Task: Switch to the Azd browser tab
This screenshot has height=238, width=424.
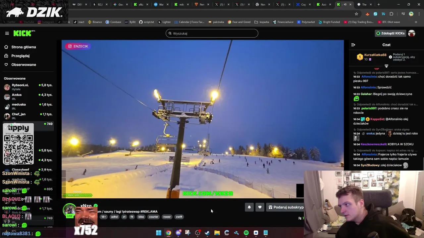Action: click(x=324, y=5)
